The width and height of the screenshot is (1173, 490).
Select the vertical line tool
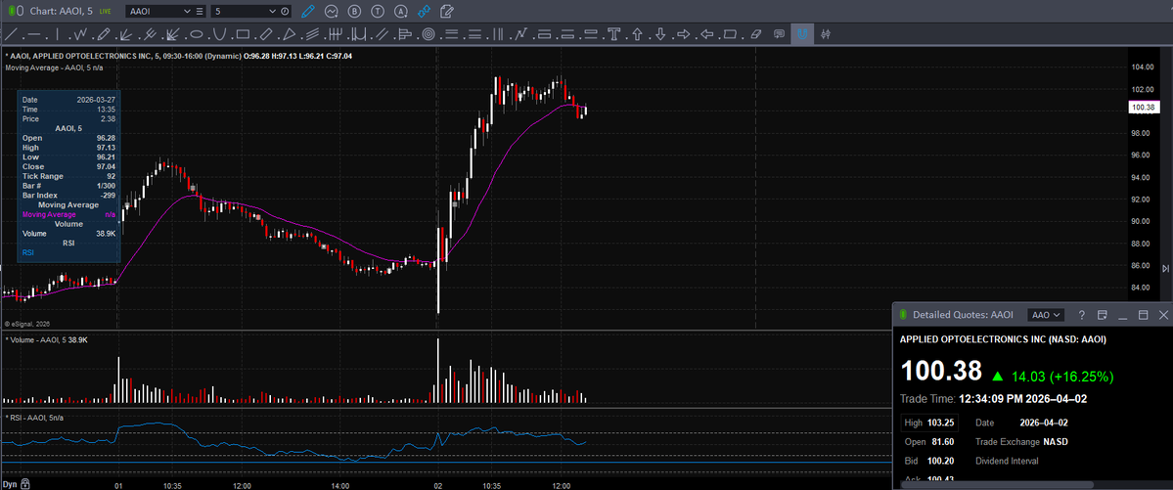point(57,33)
